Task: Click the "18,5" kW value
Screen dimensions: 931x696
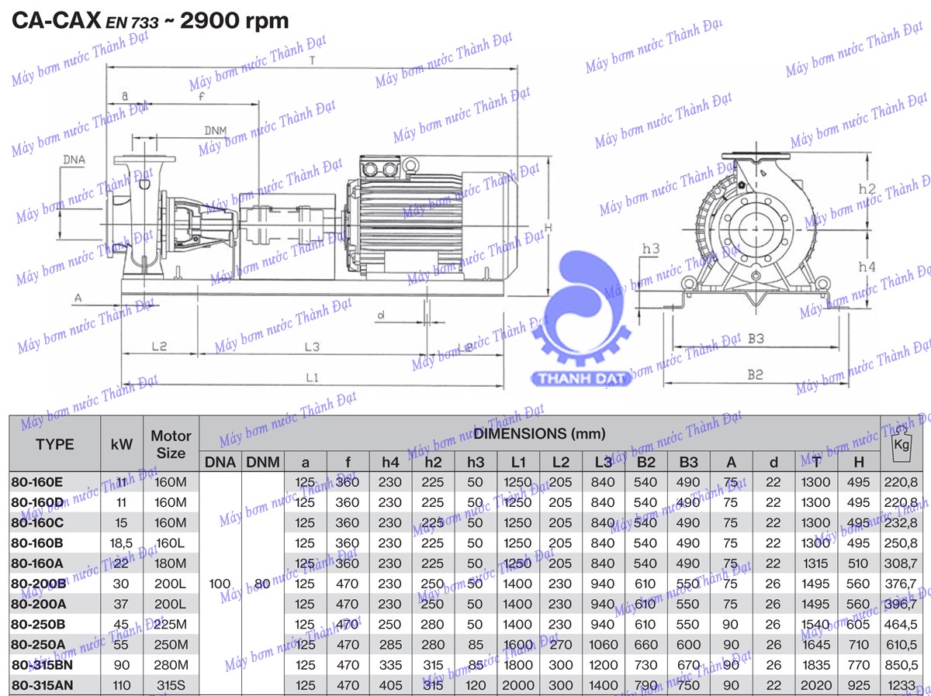Action: point(122,543)
